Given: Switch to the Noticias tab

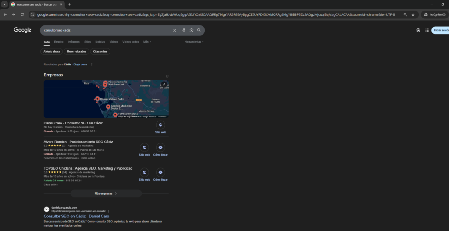Looking at the screenshot, I should point(100,42).
